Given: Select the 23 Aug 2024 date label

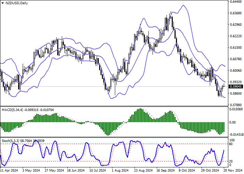Looking at the screenshot, I should [143, 171].
